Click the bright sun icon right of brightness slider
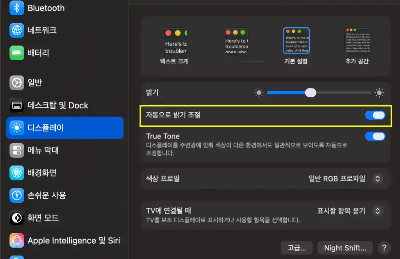Viewport: 400px width, 259px height. (379, 92)
